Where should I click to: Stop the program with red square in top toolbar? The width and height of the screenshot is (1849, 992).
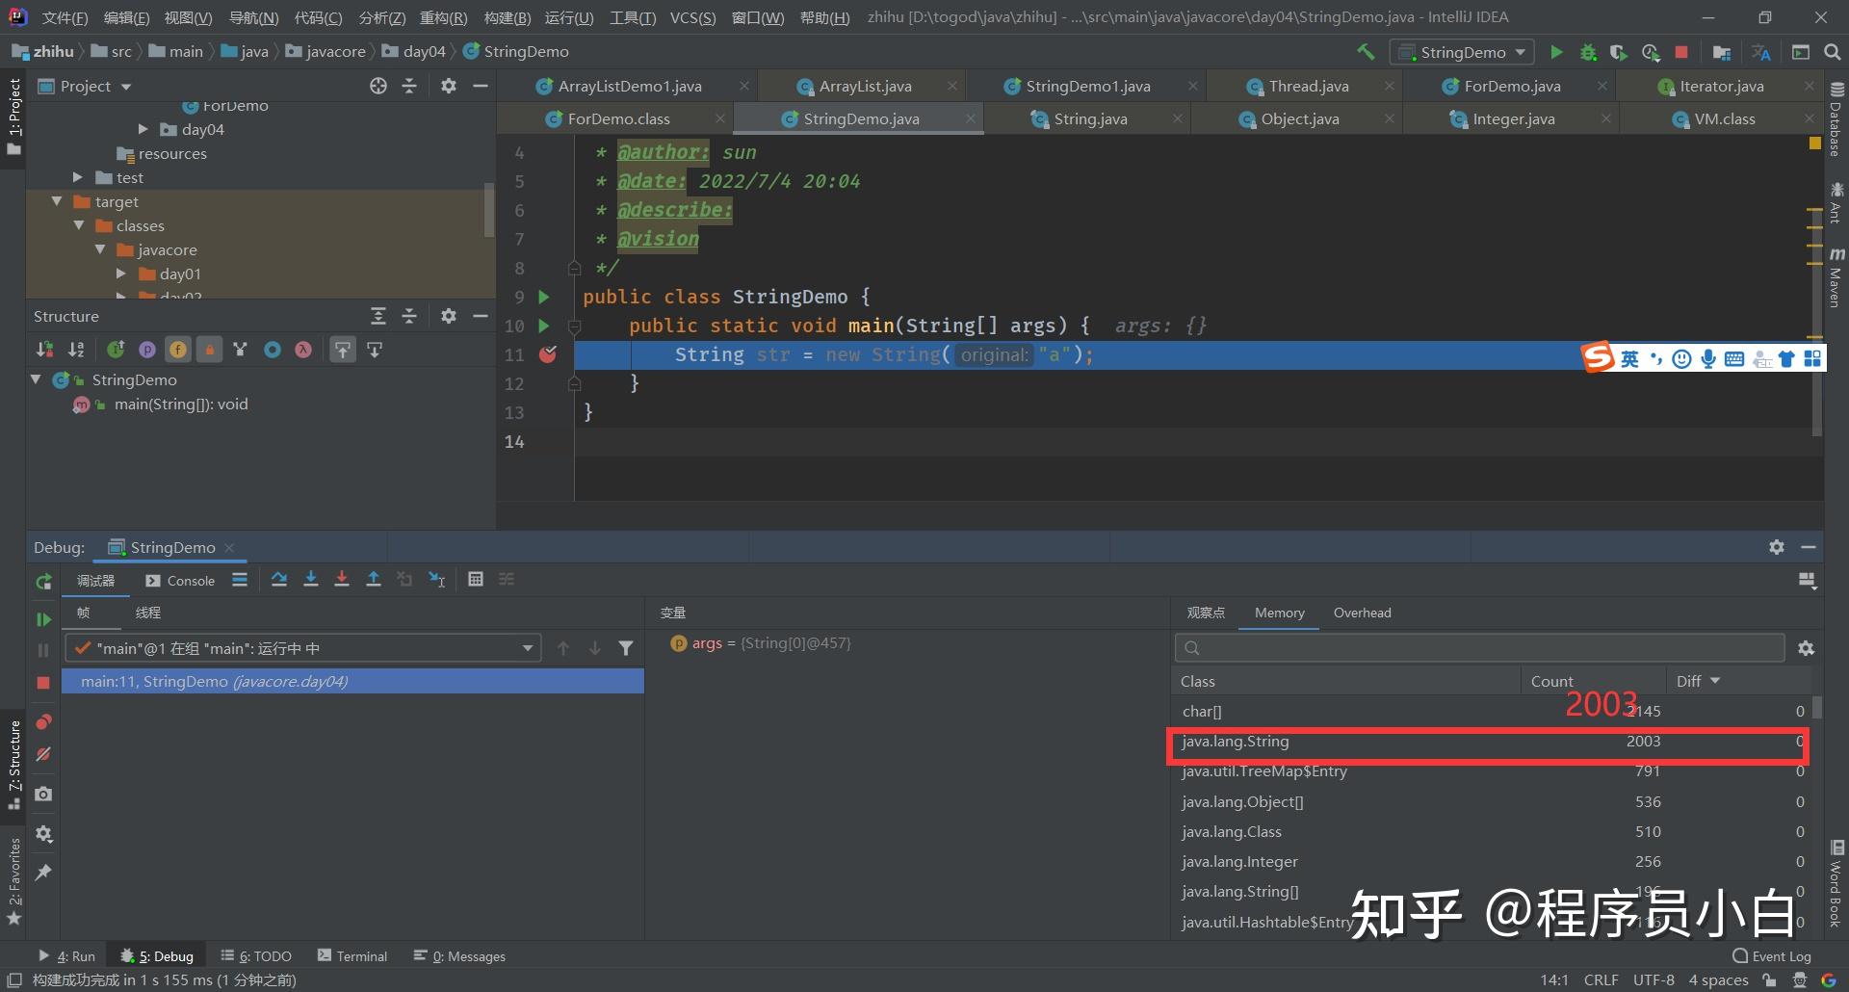[x=1681, y=52]
